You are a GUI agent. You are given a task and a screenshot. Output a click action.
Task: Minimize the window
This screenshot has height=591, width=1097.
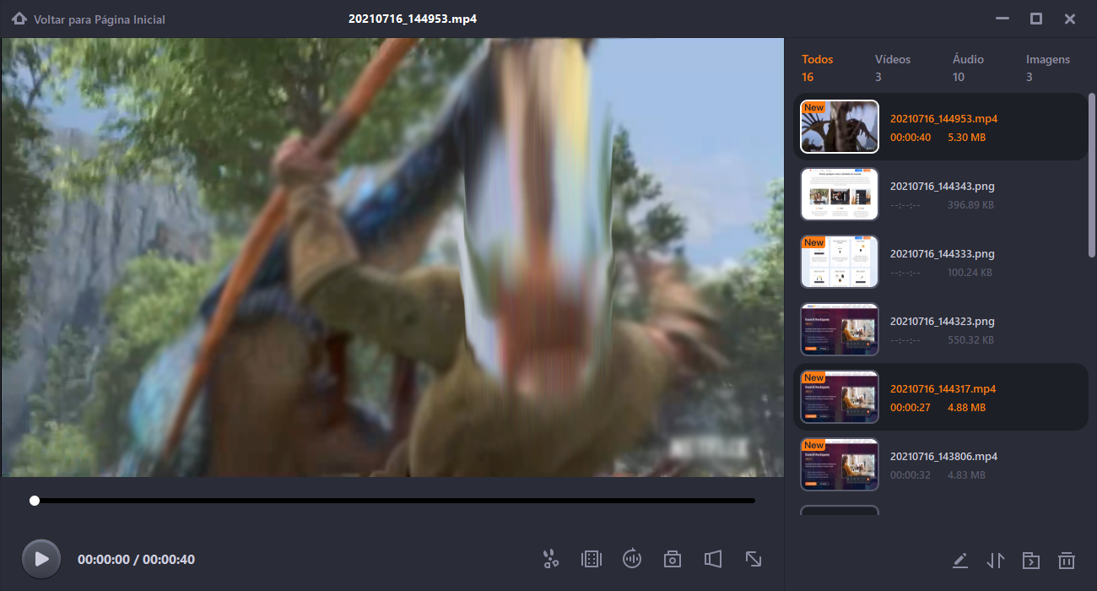pos(1002,19)
